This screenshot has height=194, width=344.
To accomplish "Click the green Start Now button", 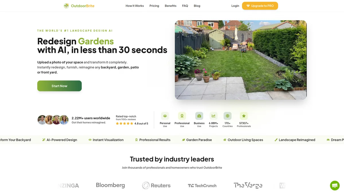I will click(x=59, y=86).
